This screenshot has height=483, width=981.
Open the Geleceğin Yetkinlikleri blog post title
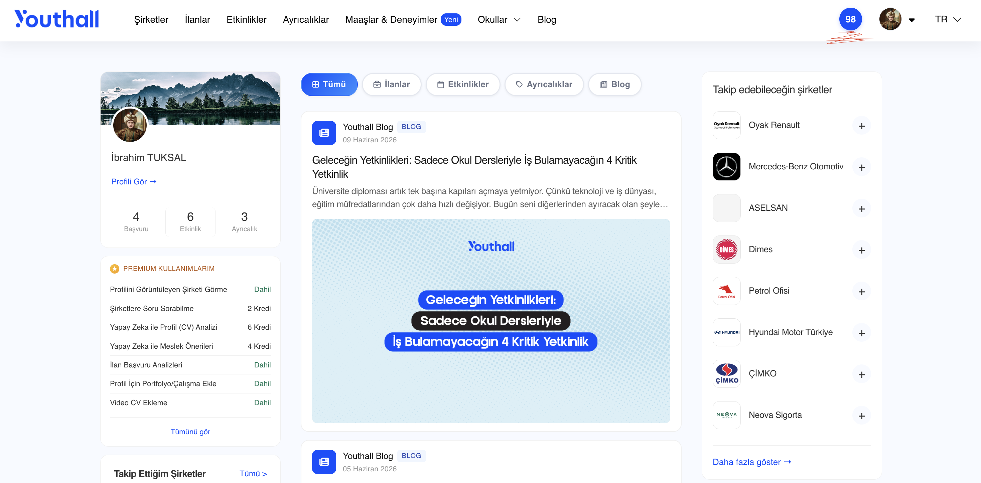coord(474,167)
